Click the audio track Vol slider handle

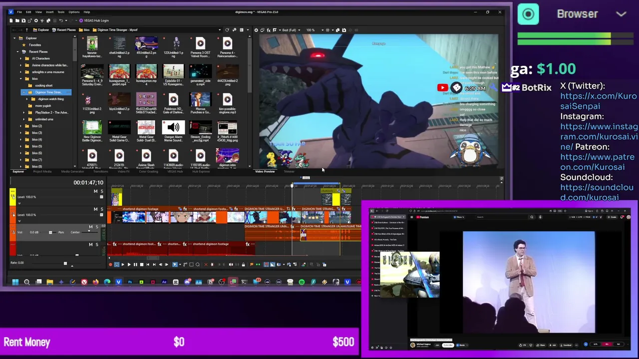50,232
